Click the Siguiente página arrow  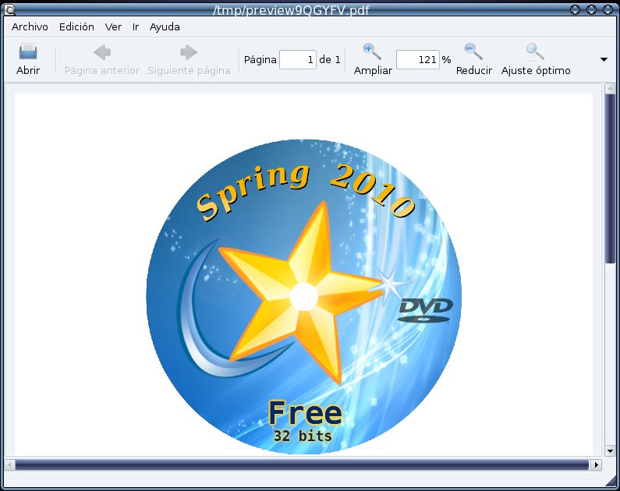tap(189, 52)
